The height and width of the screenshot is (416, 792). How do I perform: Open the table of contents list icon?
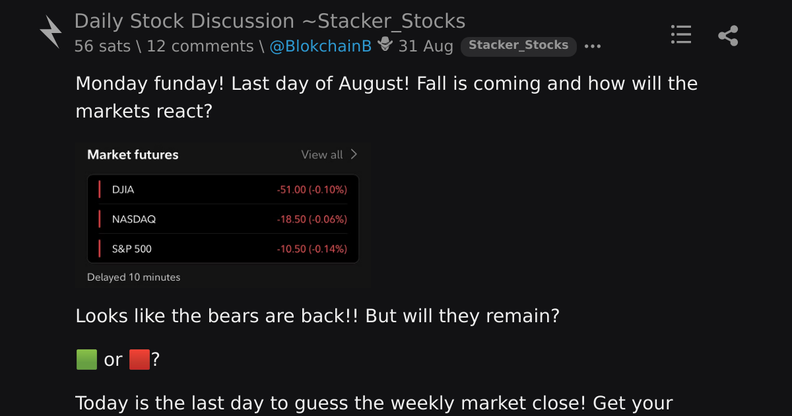point(680,34)
